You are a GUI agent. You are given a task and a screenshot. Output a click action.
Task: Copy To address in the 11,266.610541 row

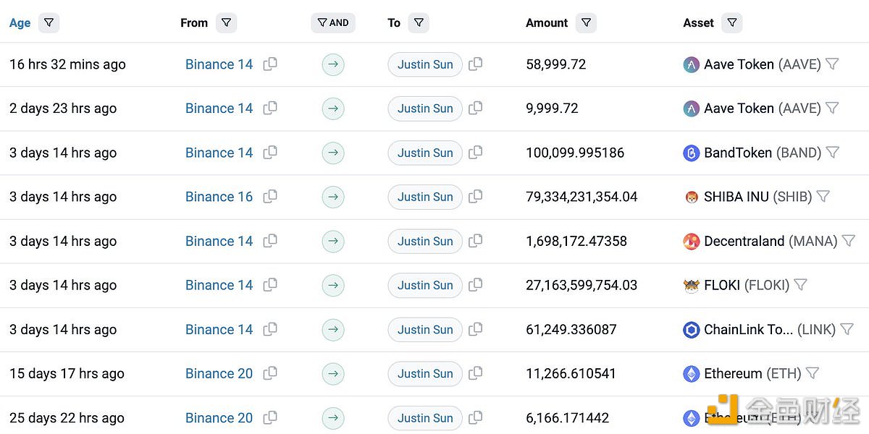(476, 373)
